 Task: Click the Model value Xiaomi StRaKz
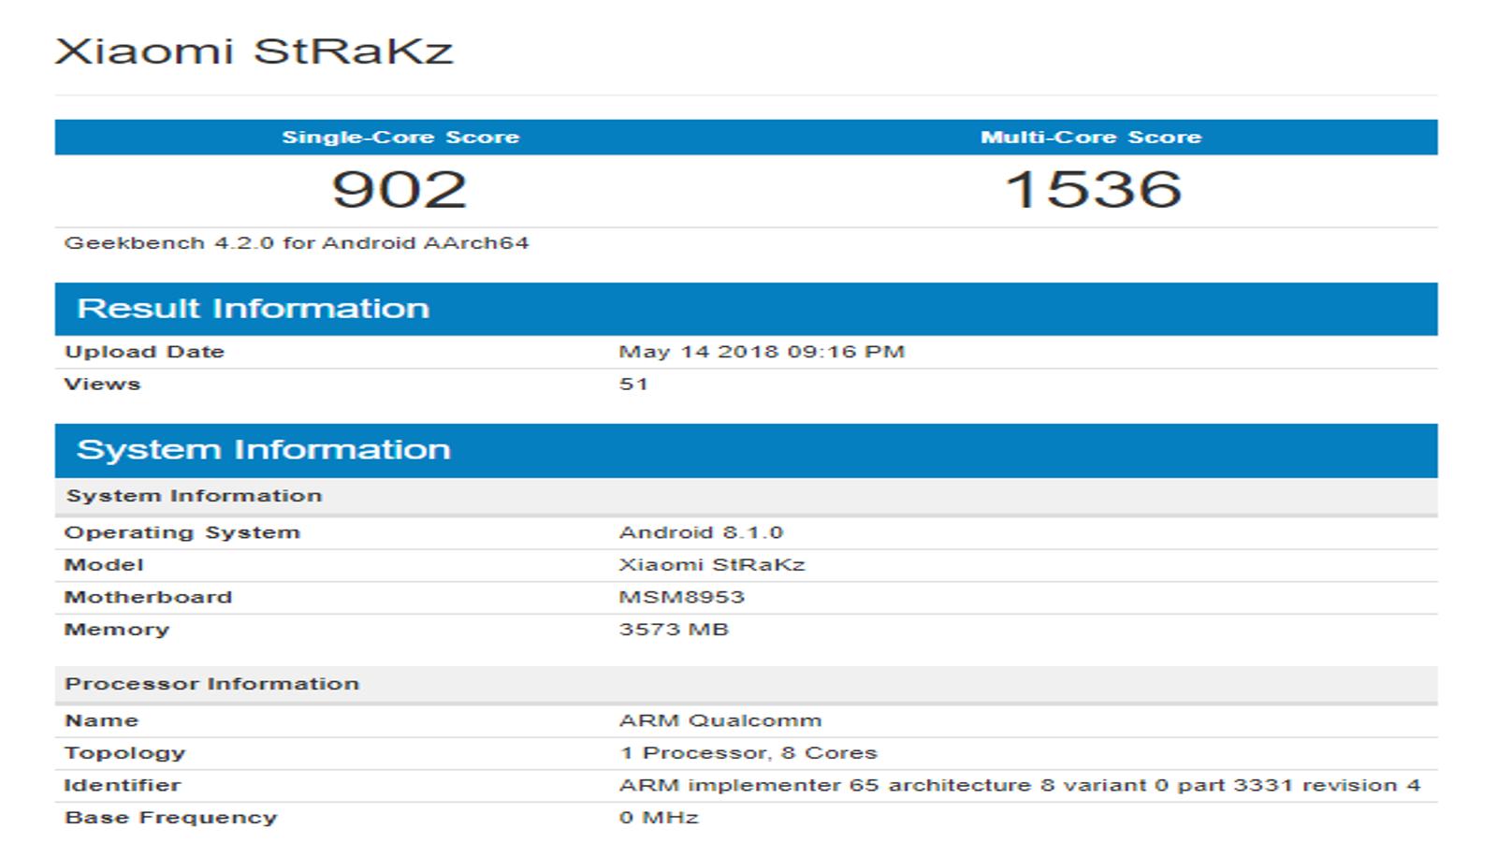711,565
